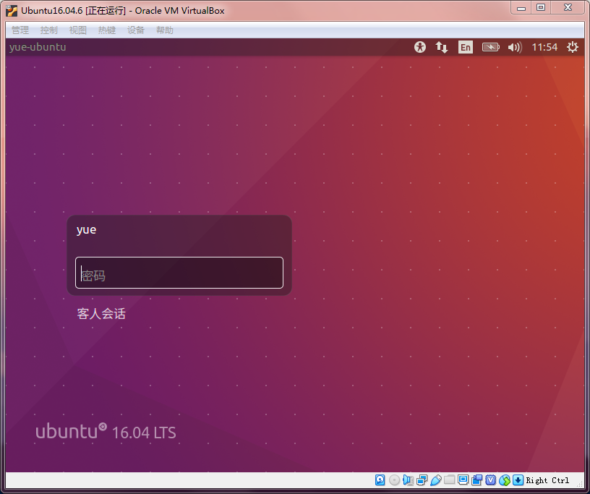Screen dimensions: 590x494
Task: Open the 热键 menu
Action: 107,30
